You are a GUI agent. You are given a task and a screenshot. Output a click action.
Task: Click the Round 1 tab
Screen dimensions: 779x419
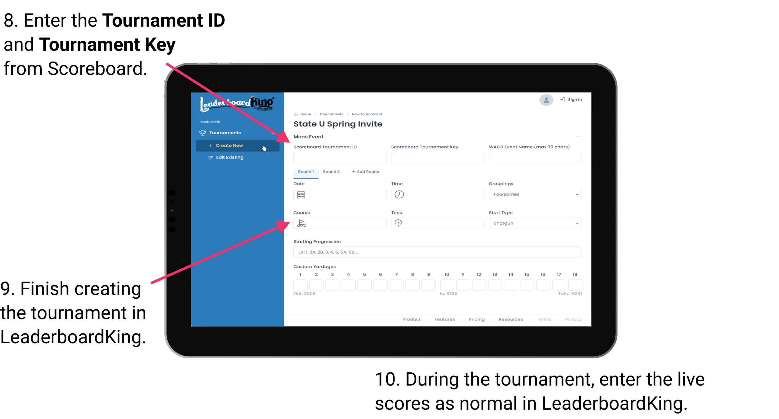(x=305, y=172)
